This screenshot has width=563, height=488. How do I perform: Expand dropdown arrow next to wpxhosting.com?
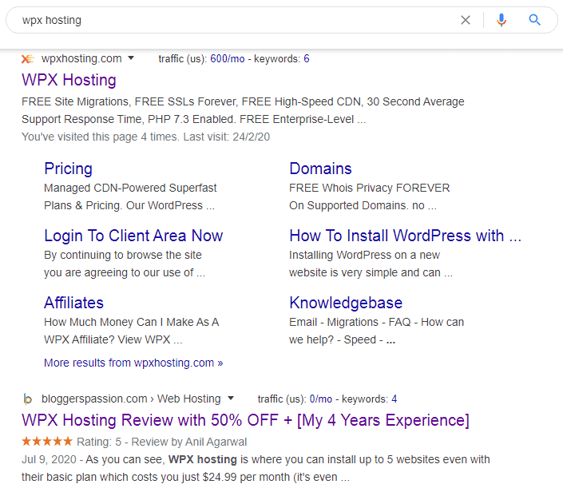(x=131, y=58)
